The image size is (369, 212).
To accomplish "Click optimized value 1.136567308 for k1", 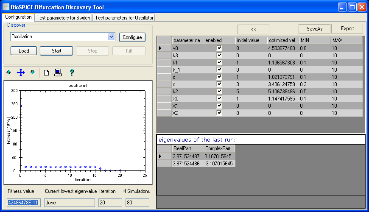I will (x=283, y=63).
